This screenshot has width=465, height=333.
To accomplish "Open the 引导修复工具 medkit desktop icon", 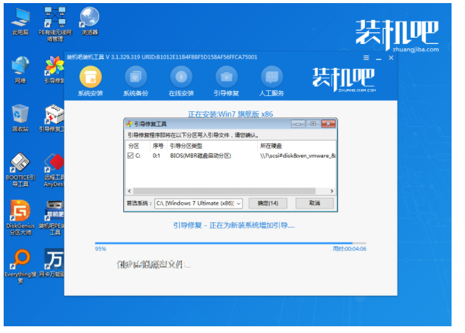I will tap(52, 118).
